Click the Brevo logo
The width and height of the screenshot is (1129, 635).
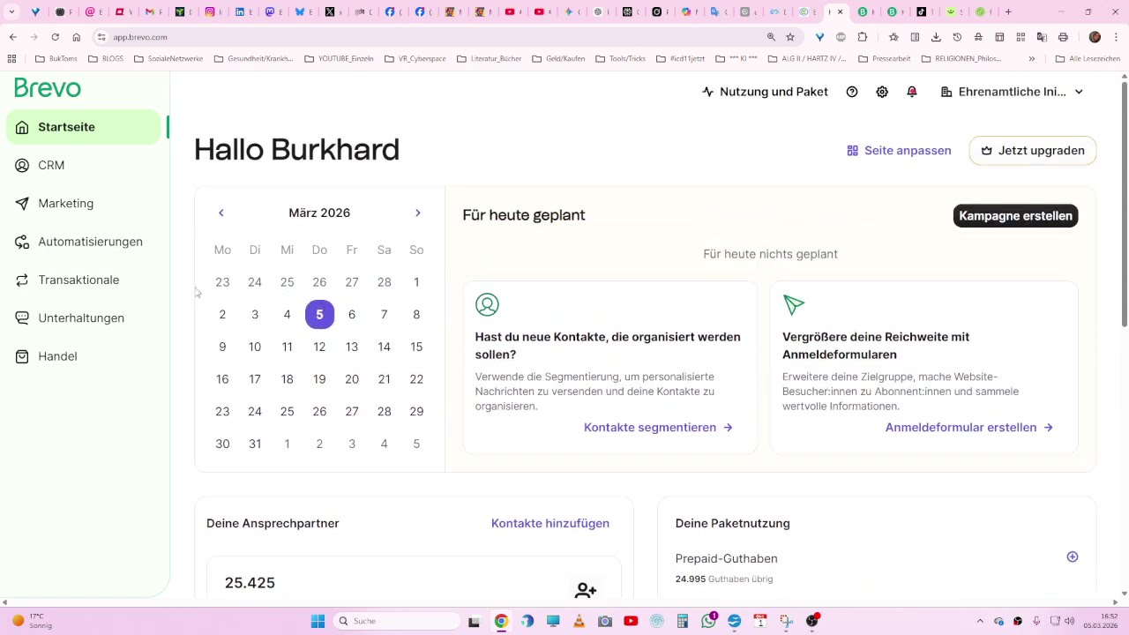[48, 88]
